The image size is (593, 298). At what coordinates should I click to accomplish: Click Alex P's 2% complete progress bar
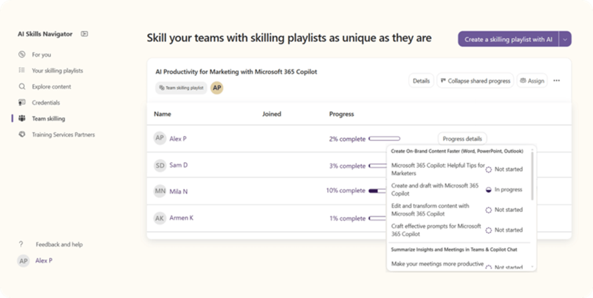click(384, 139)
